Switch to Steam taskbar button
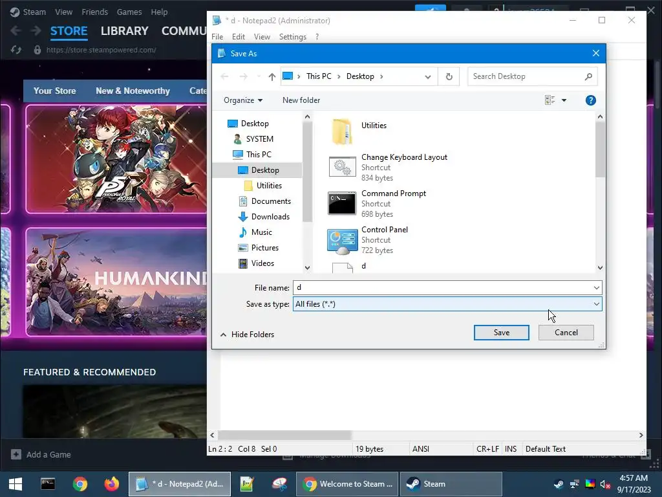Screen dimensions: 662x497 coord(451,484)
